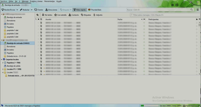Click the message list vertical scrollbar

[200, 48]
